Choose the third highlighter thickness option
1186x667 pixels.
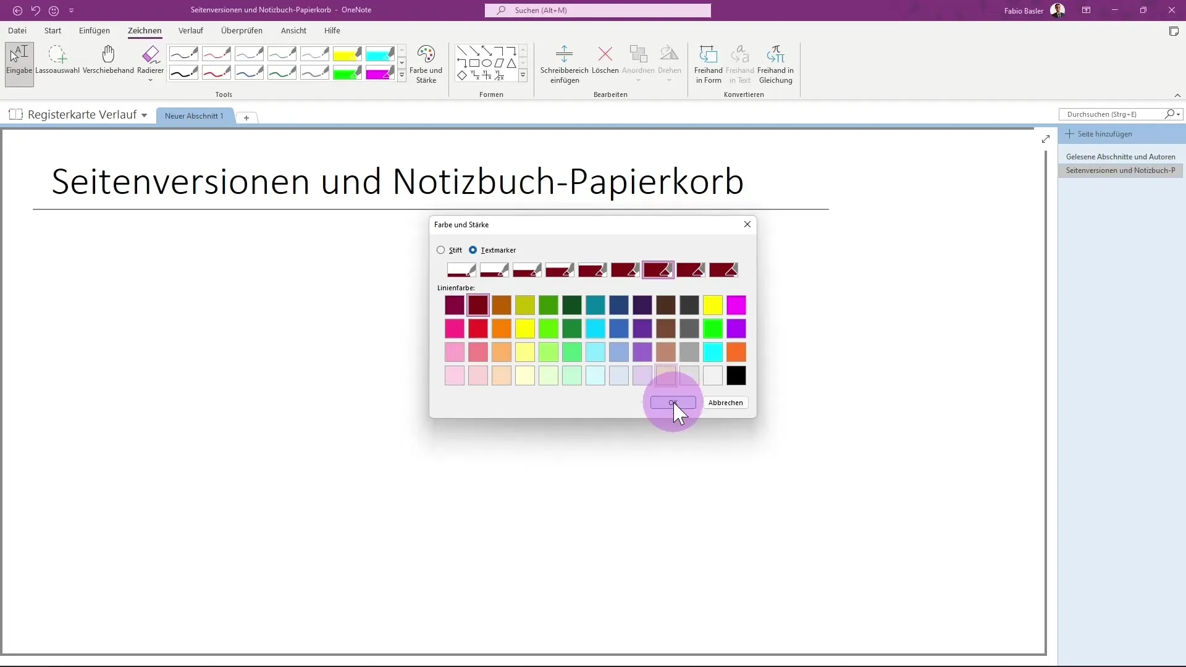[x=527, y=270]
